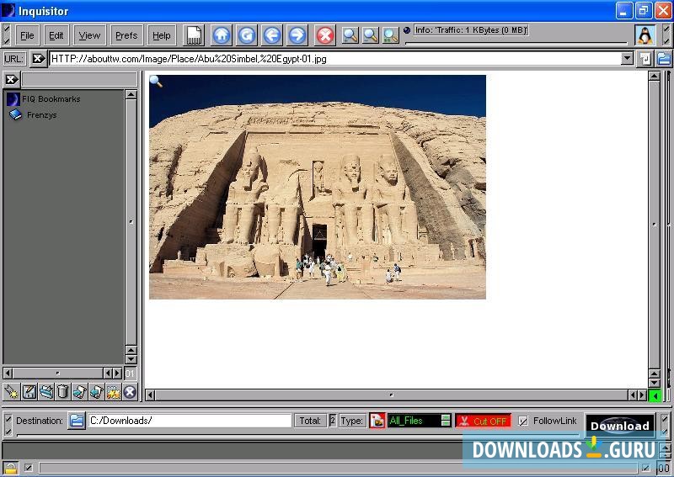The height and width of the screenshot is (477, 674).
Task: Go back with the left arrow icon
Action: [x=272, y=35]
